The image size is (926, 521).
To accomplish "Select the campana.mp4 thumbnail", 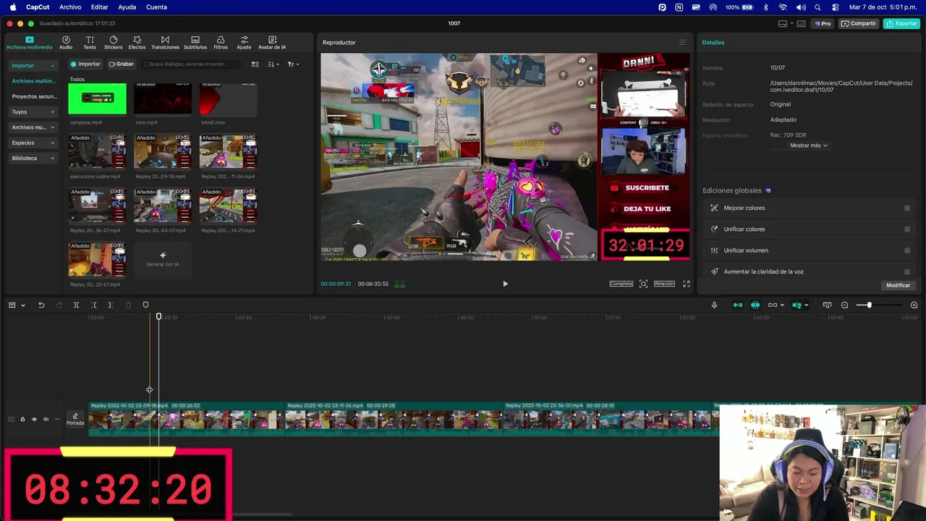I will pos(97,99).
